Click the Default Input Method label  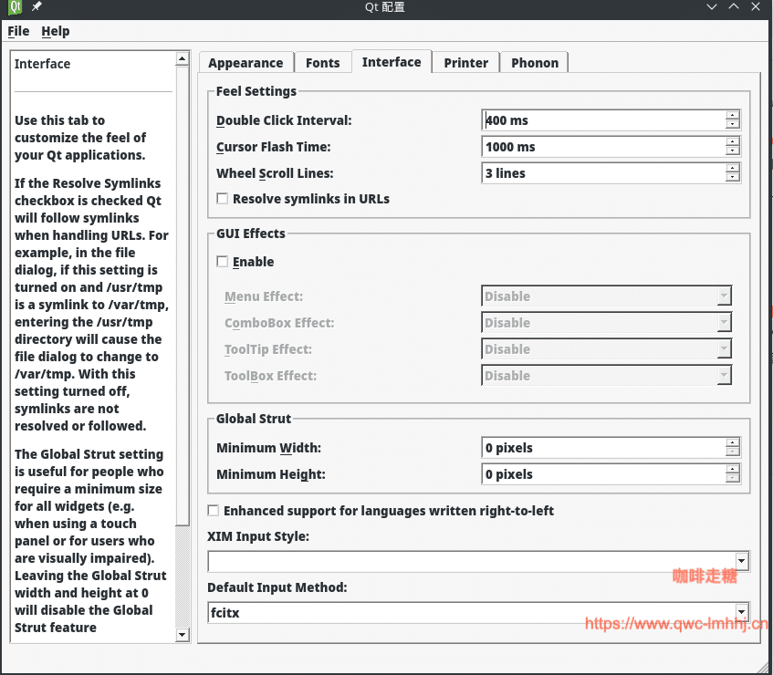277,587
